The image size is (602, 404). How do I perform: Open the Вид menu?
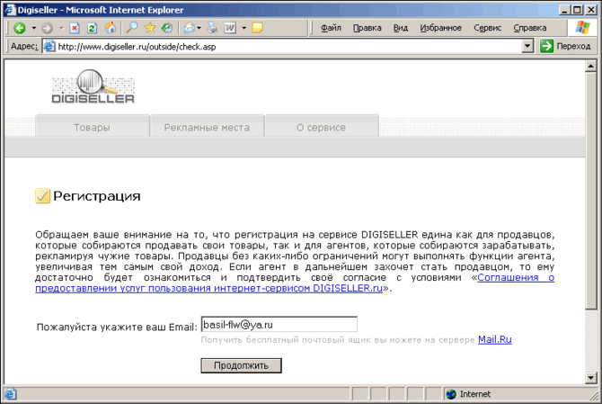click(401, 28)
